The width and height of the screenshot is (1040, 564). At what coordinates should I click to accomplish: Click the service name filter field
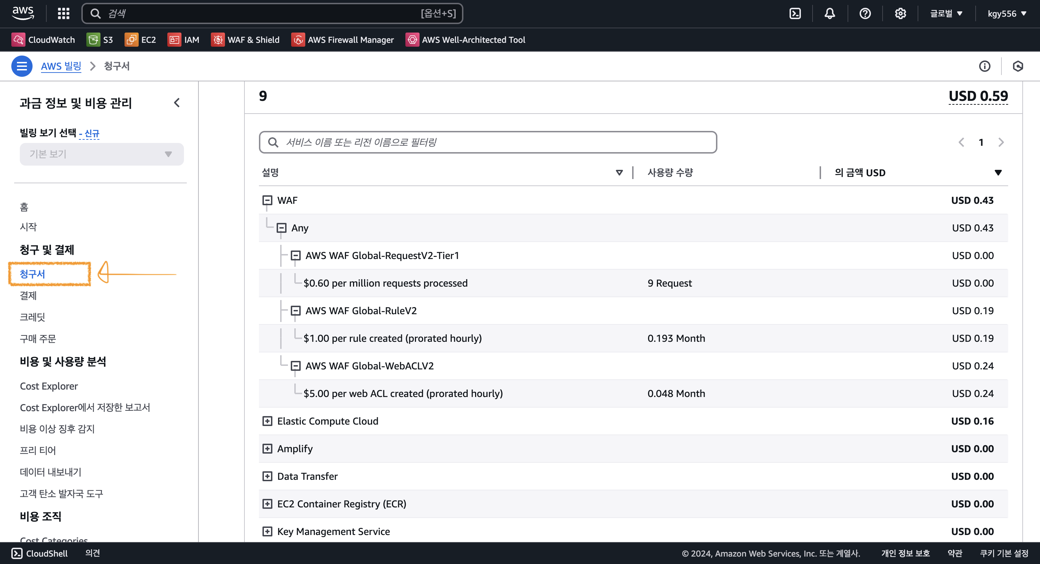[x=488, y=142]
